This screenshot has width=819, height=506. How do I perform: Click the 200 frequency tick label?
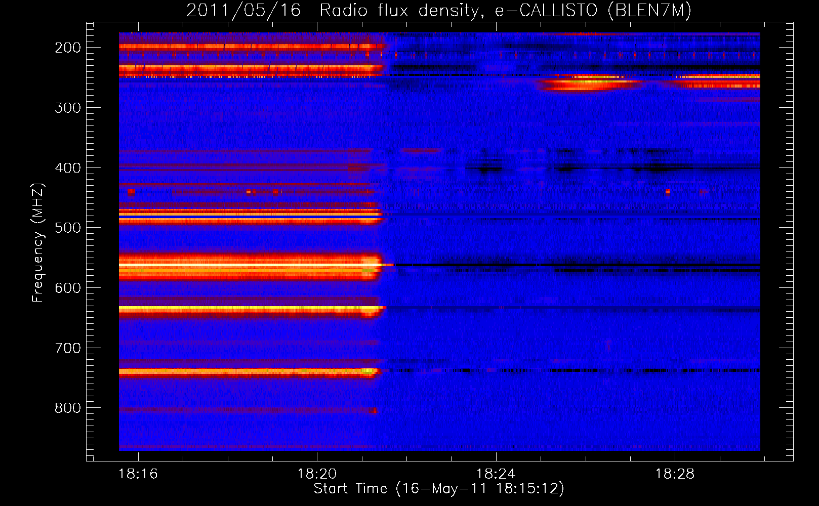(68, 48)
